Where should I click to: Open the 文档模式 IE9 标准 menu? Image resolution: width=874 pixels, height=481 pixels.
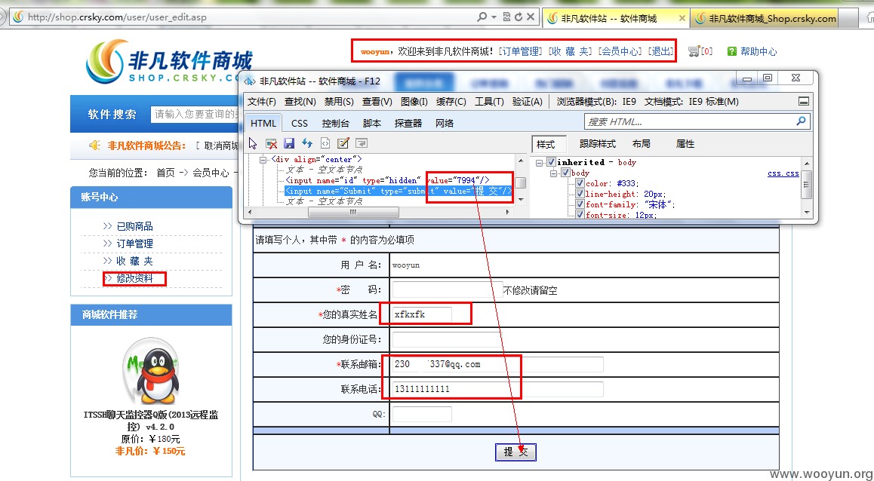[691, 101]
